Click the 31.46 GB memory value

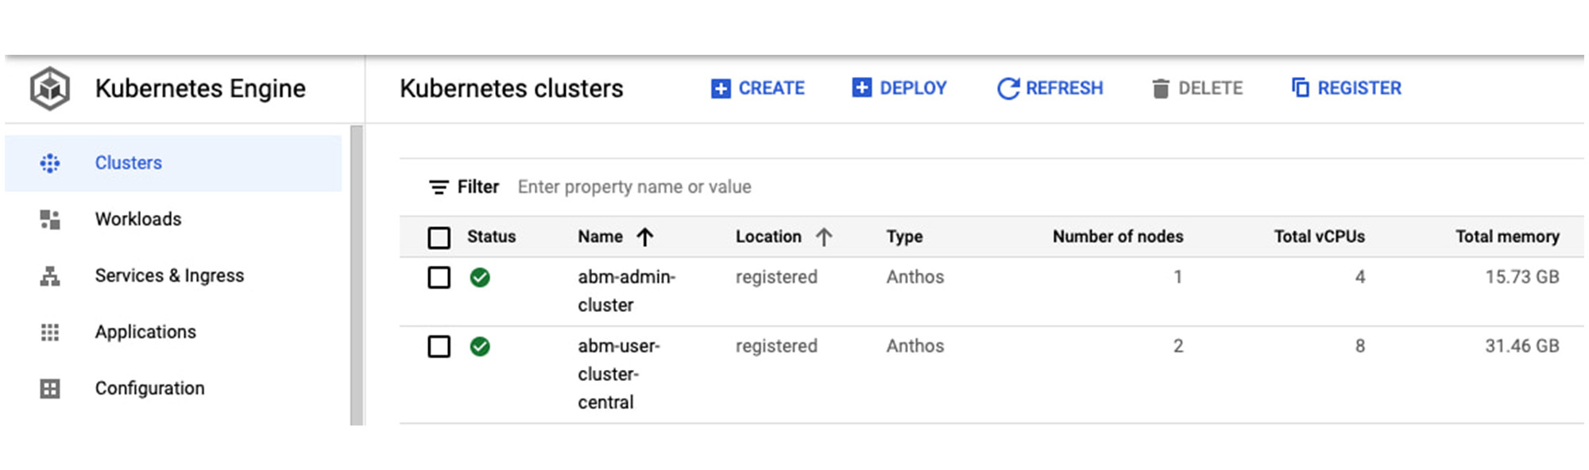pyautogui.click(x=1522, y=346)
